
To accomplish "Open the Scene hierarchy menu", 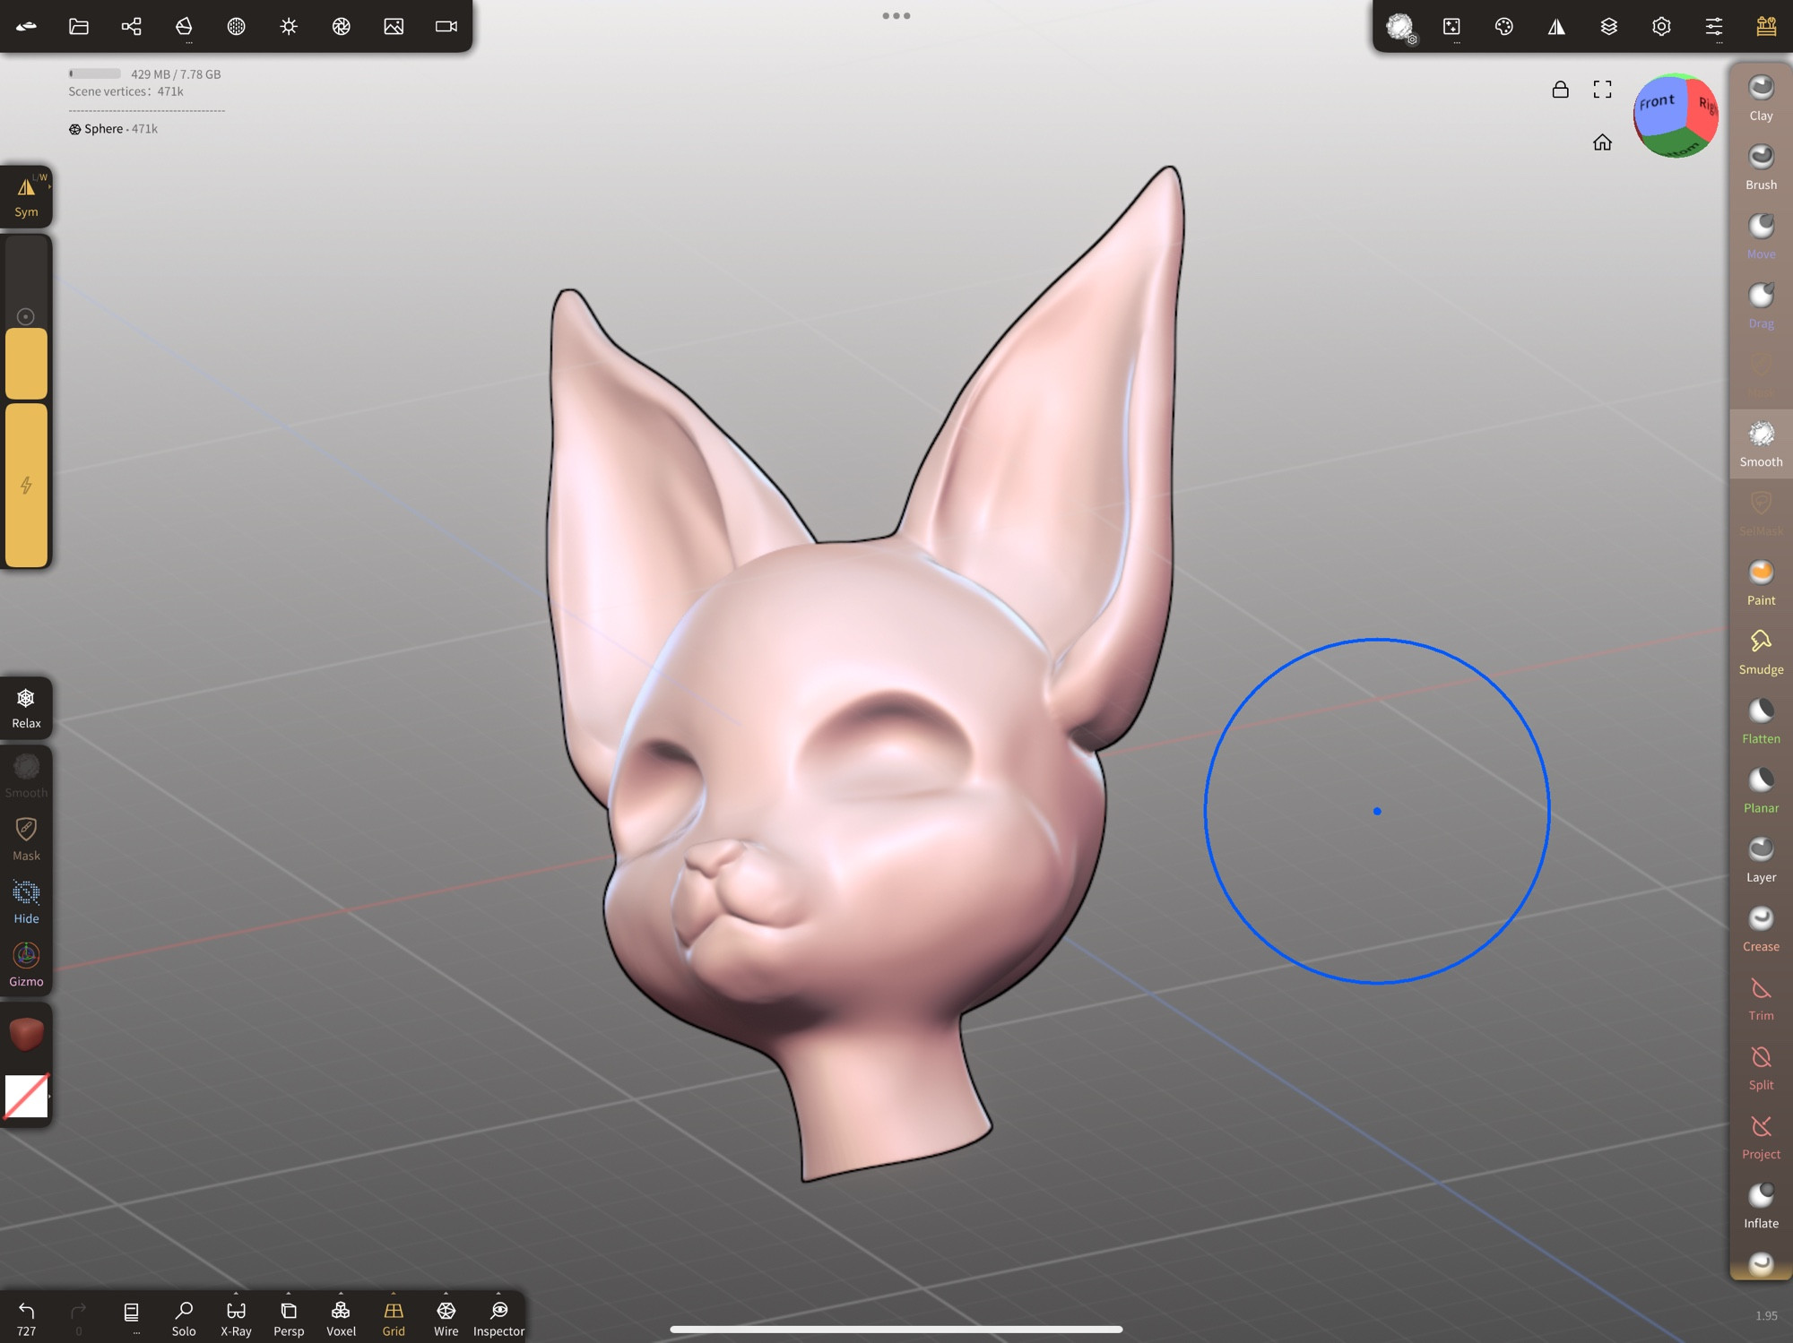I will [x=131, y=27].
